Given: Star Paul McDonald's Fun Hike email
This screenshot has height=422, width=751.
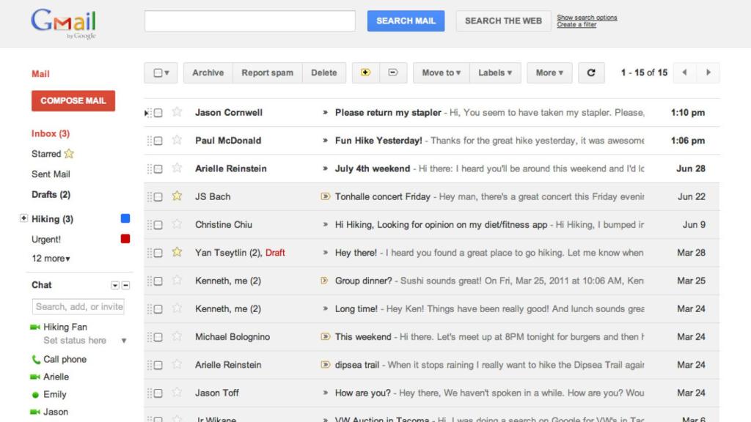Looking at the screenshot, I should (177, 140).
